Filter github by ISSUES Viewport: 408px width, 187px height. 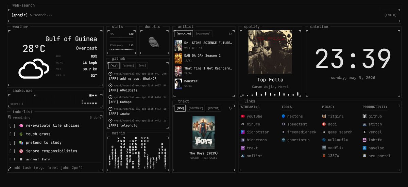pyautogui.click(x=128, y=66)
